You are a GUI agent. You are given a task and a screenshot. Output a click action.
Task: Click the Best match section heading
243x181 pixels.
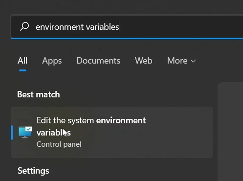tap(39, 94)
